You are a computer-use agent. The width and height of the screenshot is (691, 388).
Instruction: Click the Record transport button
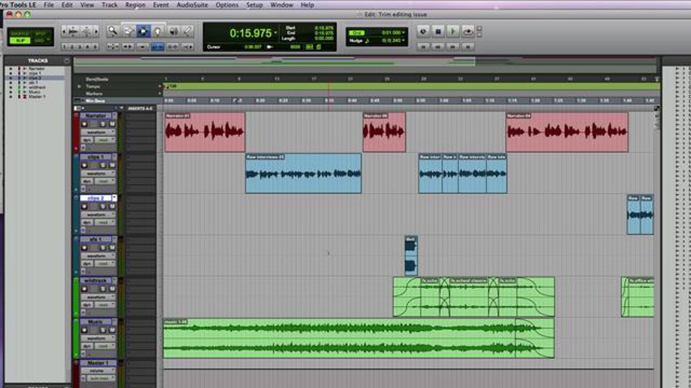[x=468, y=31]
